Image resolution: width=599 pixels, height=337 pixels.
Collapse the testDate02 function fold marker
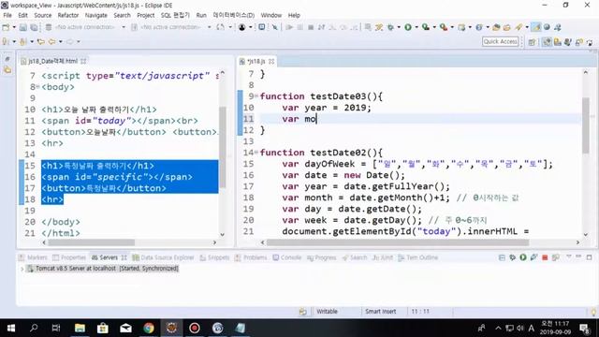[x=256, y=152]
